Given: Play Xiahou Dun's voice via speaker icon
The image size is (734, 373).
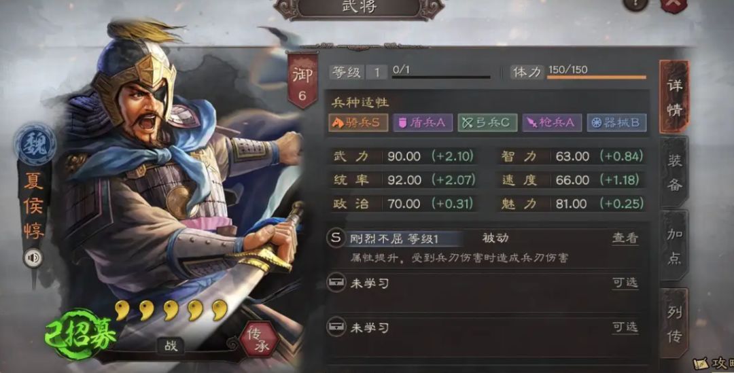Looking at the screenshot, I should coord(33,258).
